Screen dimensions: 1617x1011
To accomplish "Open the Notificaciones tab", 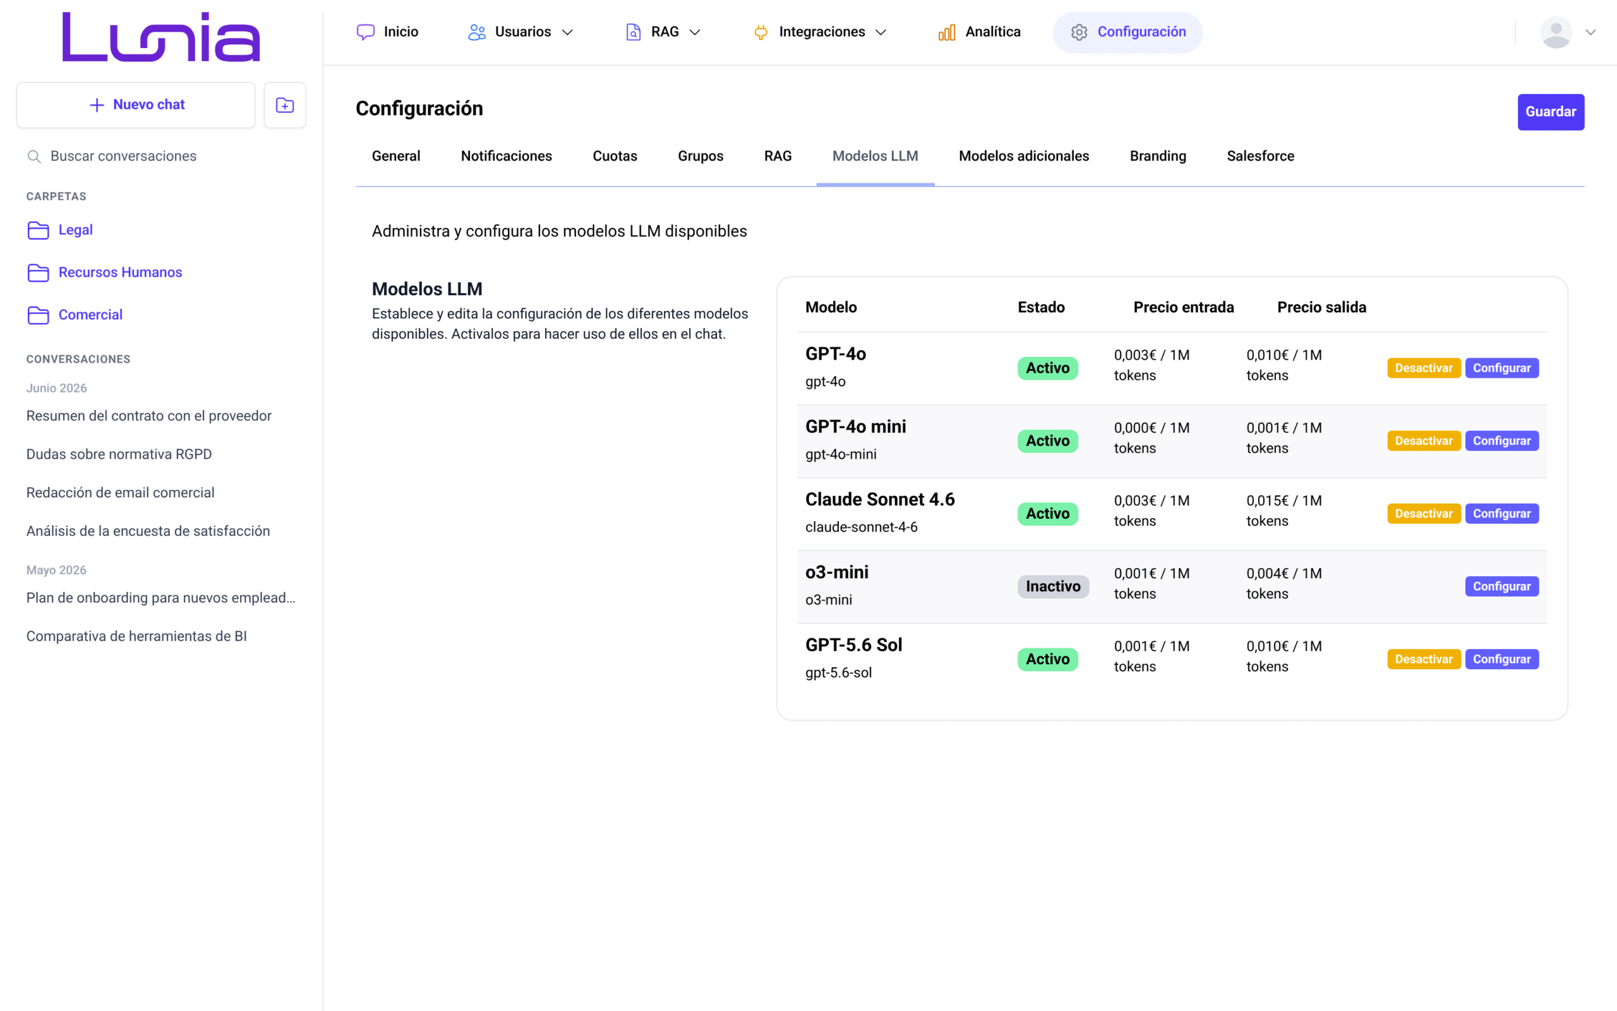I will 507,157.
